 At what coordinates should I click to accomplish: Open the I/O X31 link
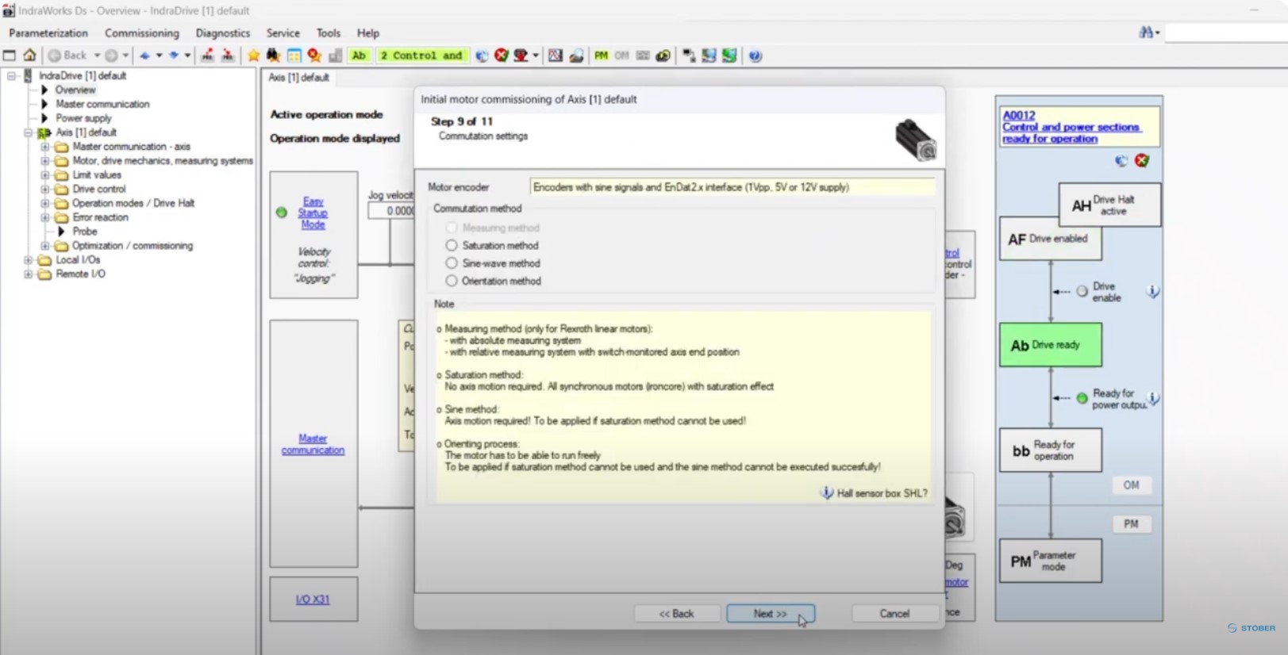(x=313, y=599)
